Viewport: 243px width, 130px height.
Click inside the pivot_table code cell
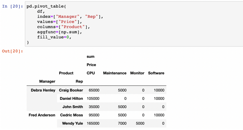134,24
